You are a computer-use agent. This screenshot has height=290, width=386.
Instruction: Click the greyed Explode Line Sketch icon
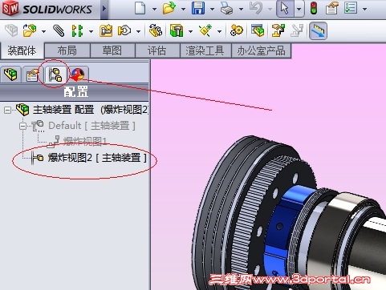click(297, 30)
